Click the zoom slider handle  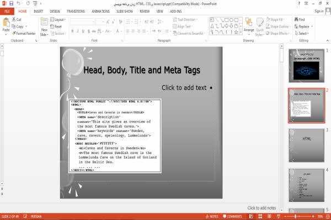pyautogui.click(x=295, y=216)
